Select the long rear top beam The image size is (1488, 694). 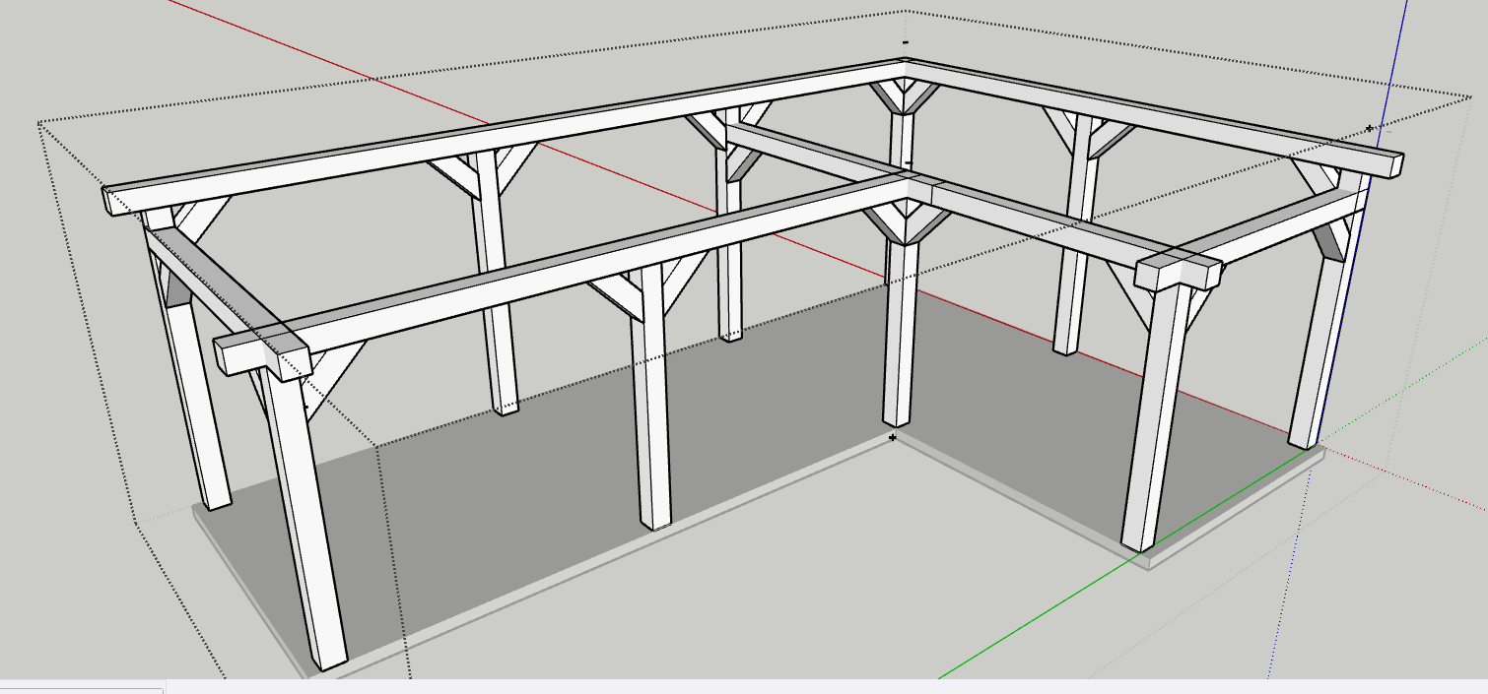point(493,133)
